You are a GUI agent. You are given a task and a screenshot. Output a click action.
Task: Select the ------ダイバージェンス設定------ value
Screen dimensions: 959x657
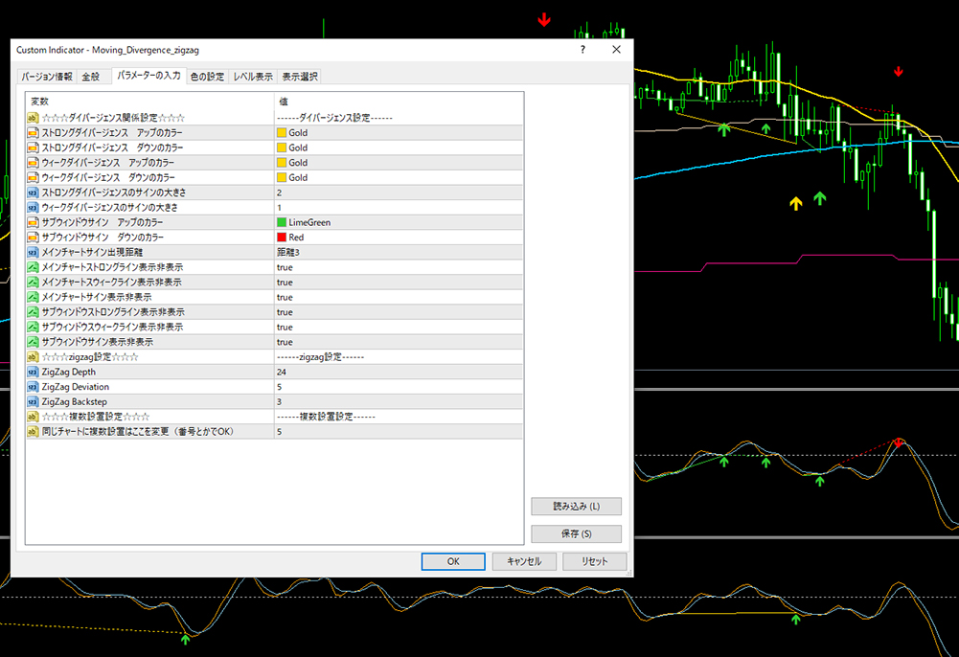coord(334,118)
